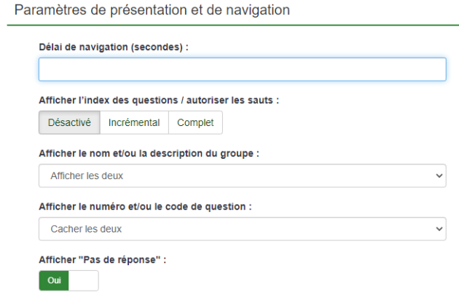
Task: Click the 'Afficher les deux' selected text
Action: coord(87,176)
